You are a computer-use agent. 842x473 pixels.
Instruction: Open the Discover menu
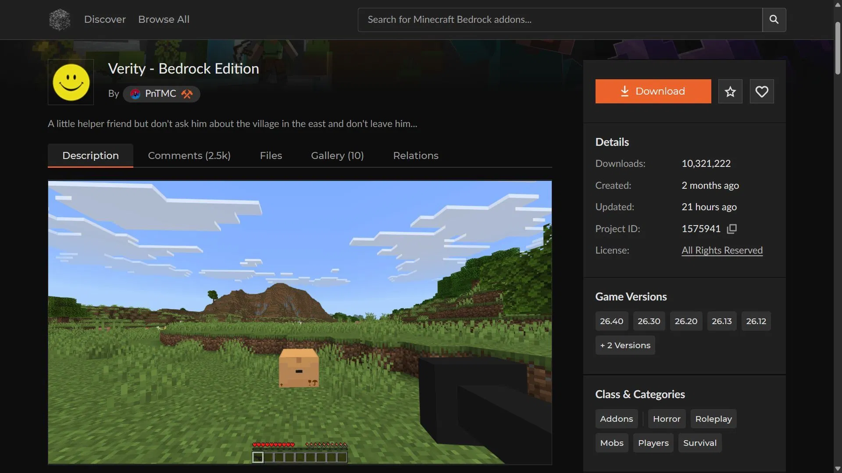click(x=105, y=20)
